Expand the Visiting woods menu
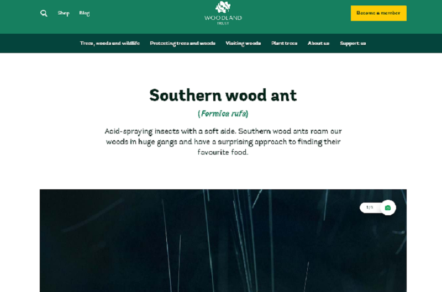Viewport: 442px width, 292px height. pos(243,44)
